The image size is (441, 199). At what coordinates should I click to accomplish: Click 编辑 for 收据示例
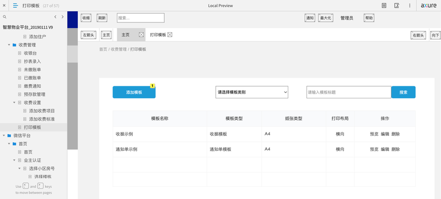point(385,134)
